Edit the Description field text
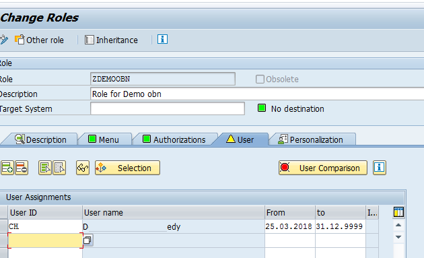This screenshot has width=424, height=258. pos(257,94)
